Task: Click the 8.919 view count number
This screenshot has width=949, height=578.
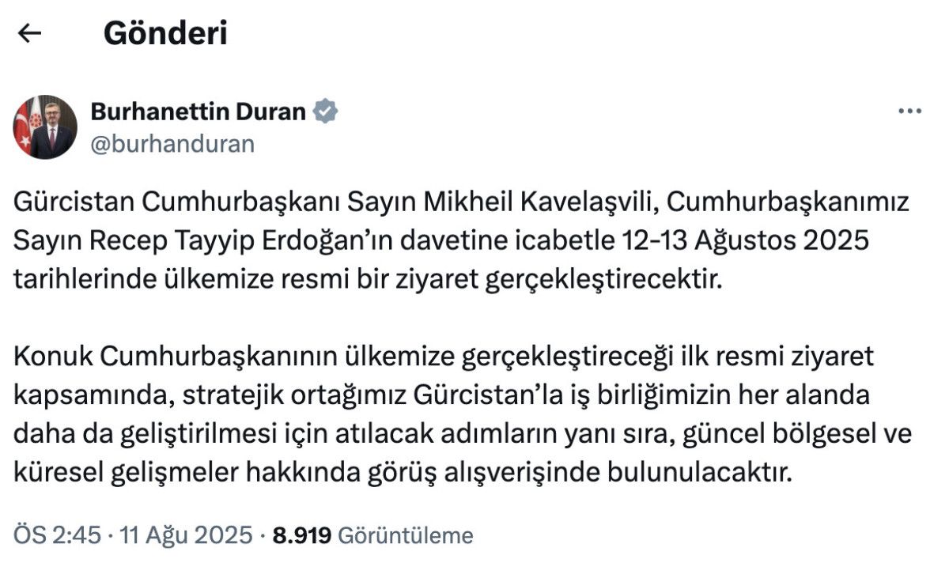Action: (302, 535)
